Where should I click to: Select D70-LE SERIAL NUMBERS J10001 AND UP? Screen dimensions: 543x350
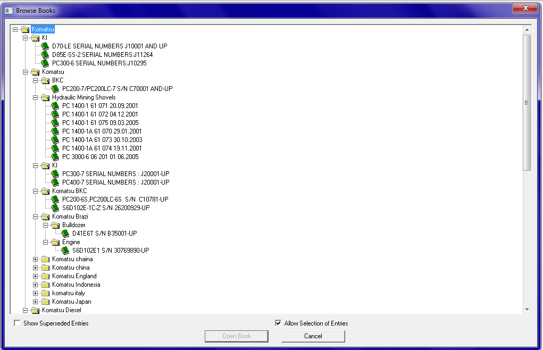[110, 46]
